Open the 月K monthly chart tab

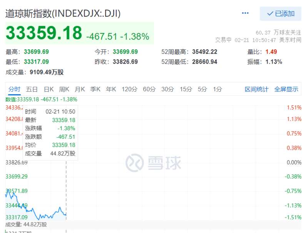[80, 89]
